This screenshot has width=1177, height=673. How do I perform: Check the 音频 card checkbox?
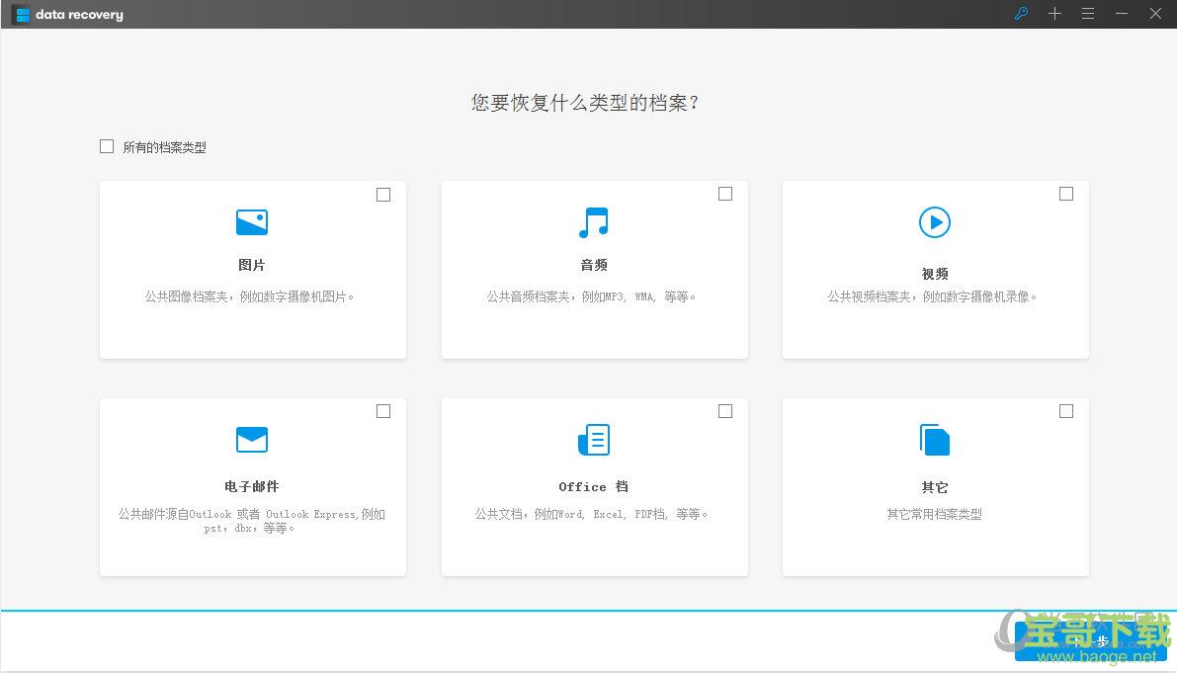(x=725, y=194)
